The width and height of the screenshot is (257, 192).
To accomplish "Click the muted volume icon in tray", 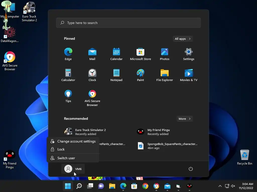I will click(x=233, y=186).
